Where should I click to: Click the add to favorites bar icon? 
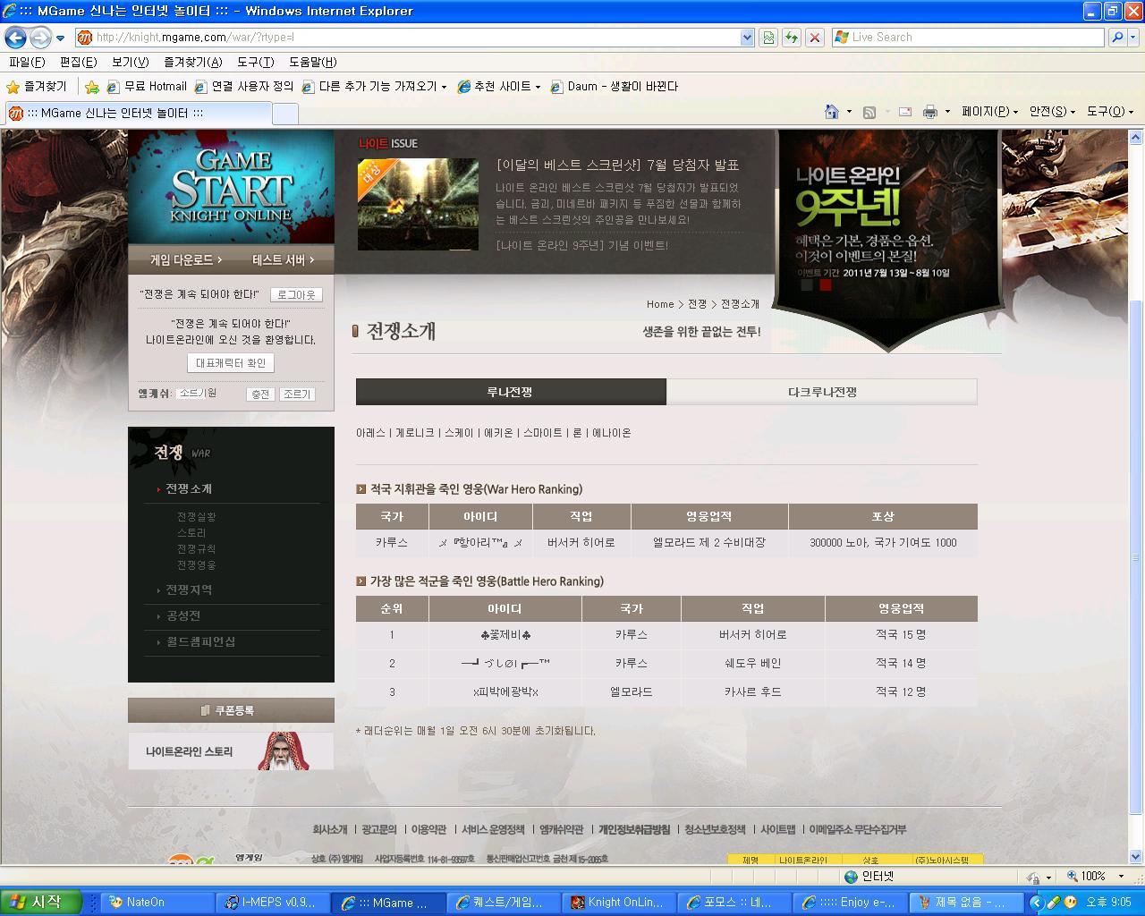91,87
